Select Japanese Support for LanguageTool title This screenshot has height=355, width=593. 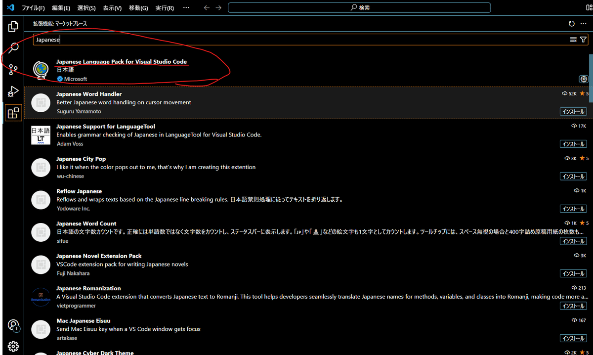[106, 127]
